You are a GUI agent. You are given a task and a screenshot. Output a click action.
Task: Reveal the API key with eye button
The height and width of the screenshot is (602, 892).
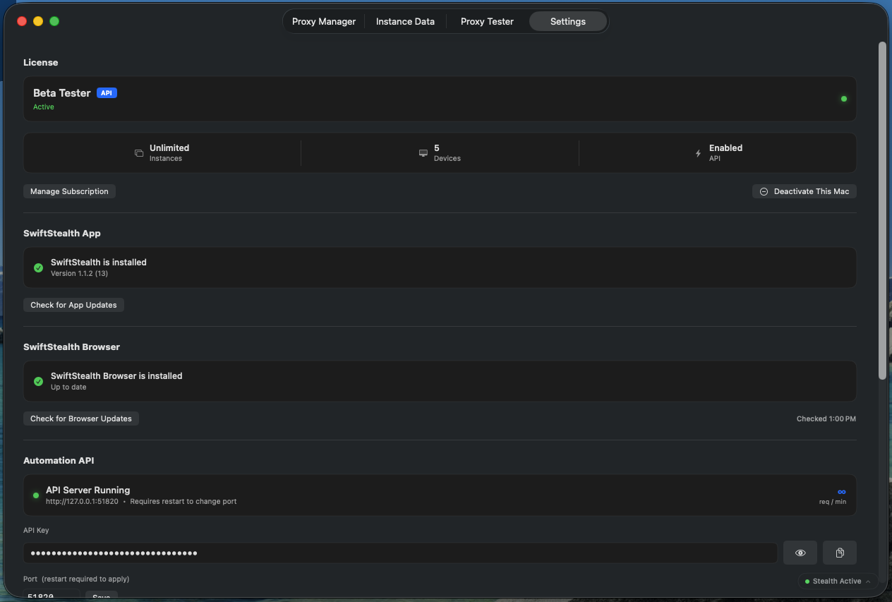point(800,553)
